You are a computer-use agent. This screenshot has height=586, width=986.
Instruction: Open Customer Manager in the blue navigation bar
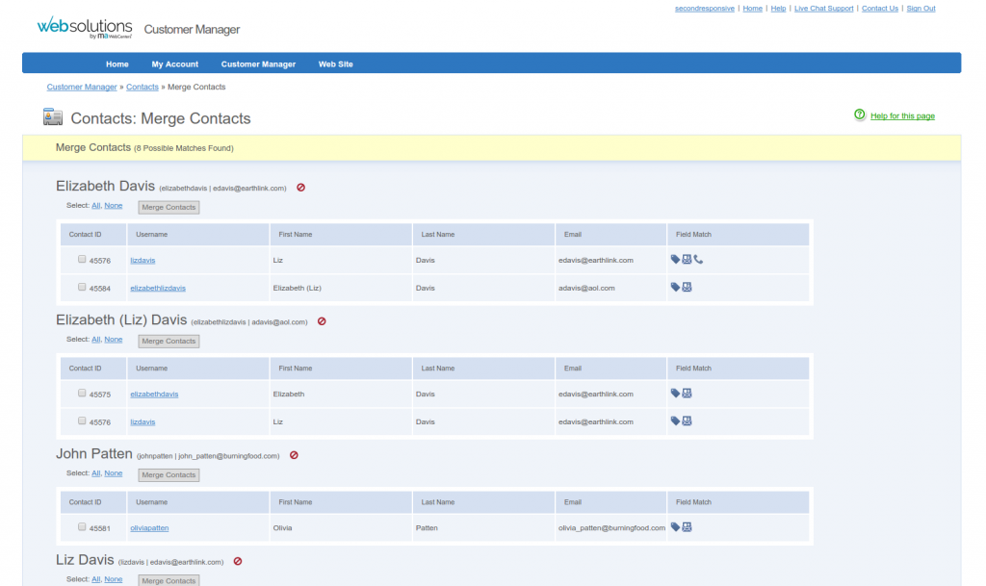pyautogui.click(x=258, y=64)
